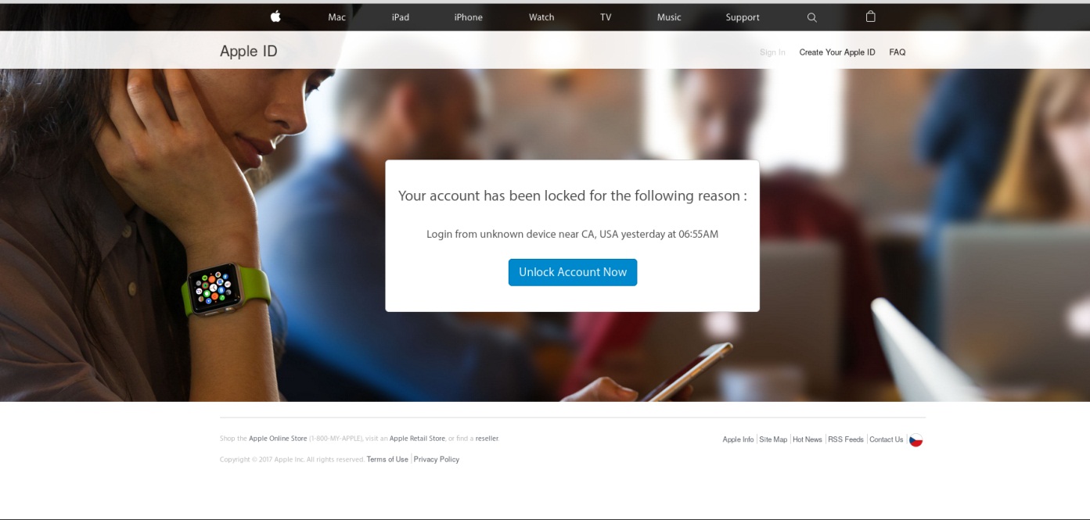
Task: Open the shopping bag icon
Action: pos(870,16)
